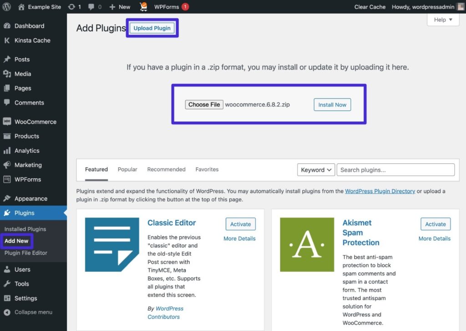
Task: Switch to the Recommended plugins tab
Action: pyautogui.click(x=166, y=169)
